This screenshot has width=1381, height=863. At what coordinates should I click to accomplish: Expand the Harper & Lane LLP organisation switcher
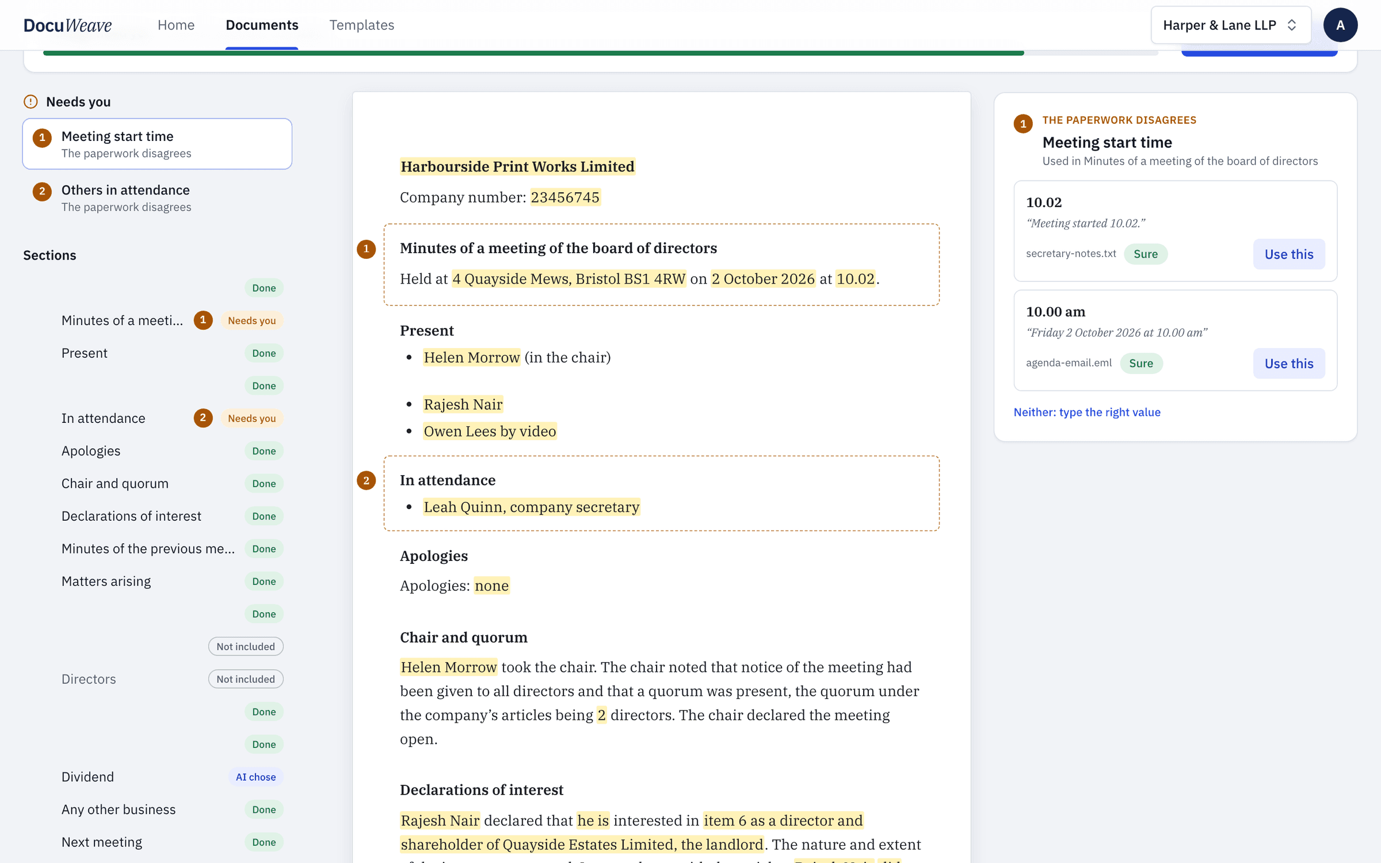click(x=1230, y=25)
